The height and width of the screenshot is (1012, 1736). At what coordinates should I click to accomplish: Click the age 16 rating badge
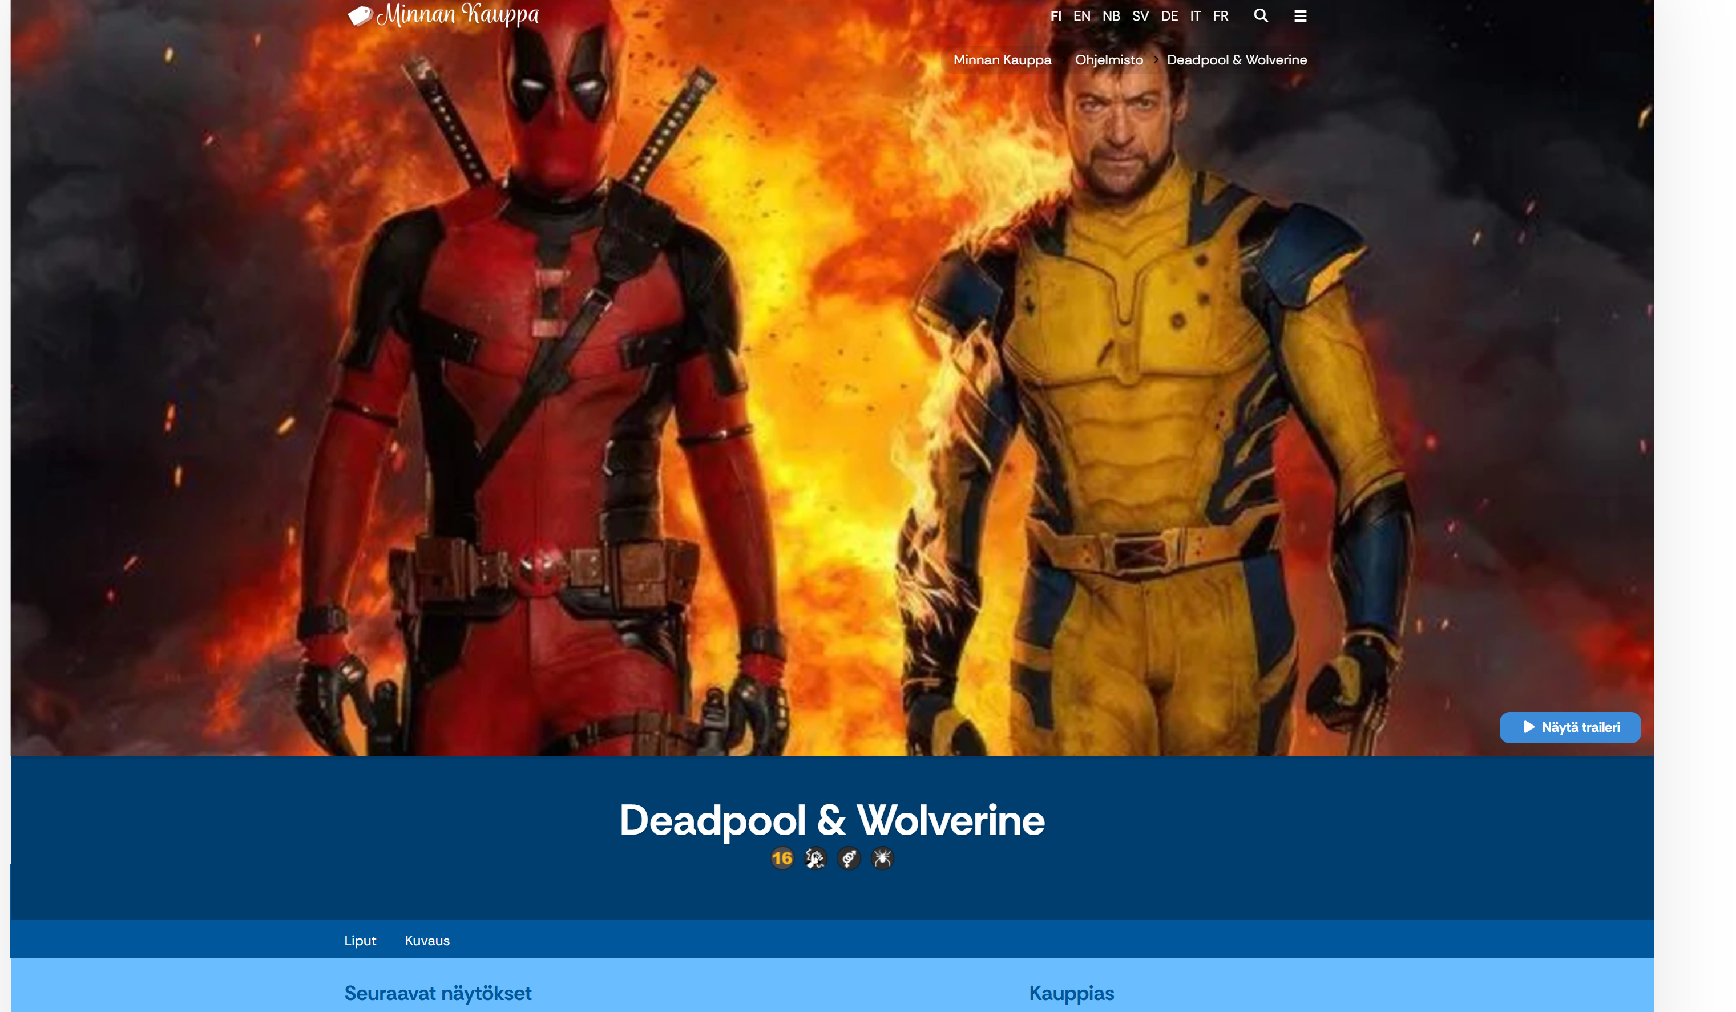782,859
